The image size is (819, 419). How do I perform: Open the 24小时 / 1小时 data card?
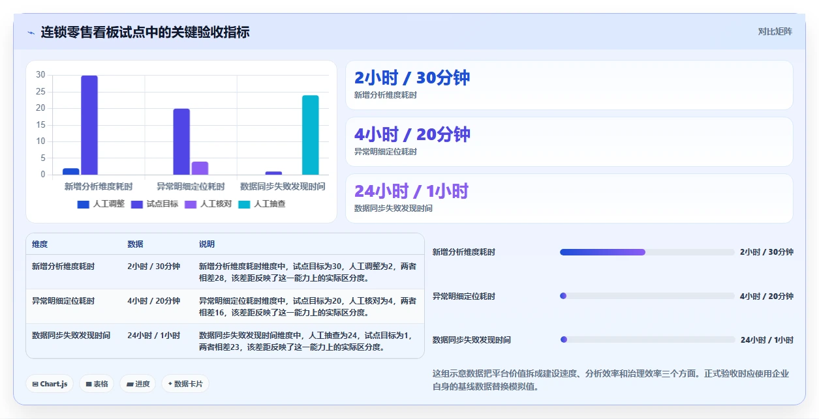coord(569,198)
